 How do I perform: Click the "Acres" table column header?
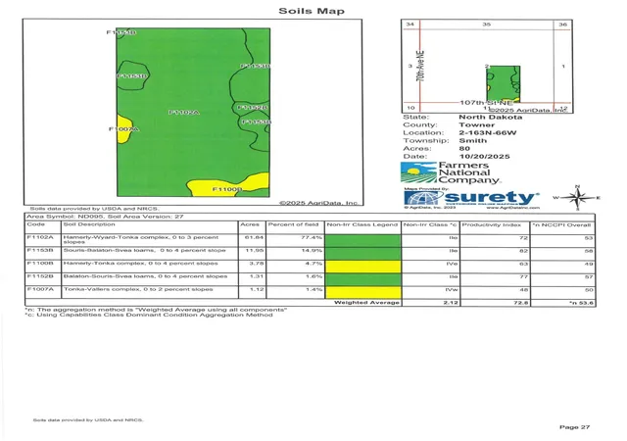(250, 224)
